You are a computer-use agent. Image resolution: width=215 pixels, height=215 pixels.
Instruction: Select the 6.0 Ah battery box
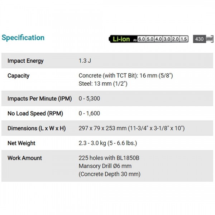142,39
